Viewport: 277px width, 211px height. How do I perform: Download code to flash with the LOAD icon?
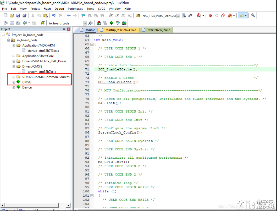[43, 23]
